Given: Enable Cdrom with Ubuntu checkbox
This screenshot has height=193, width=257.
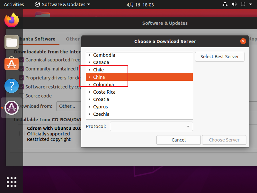Looking at the screenshot, I should tap(22, 133).
